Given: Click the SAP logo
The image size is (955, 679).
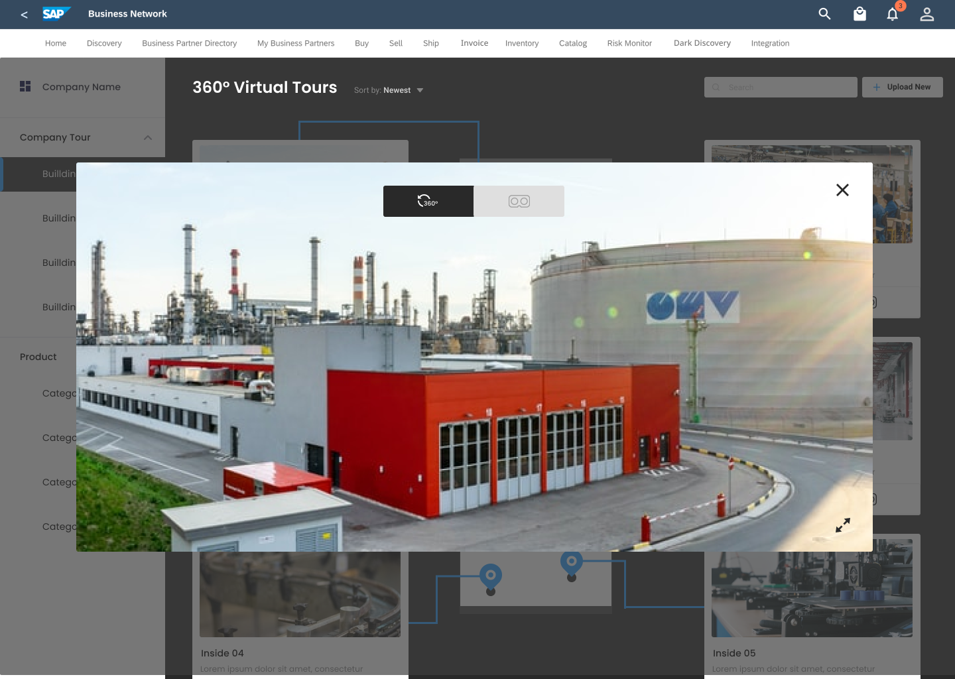Looking at the screenshot, I should (56, 14).
